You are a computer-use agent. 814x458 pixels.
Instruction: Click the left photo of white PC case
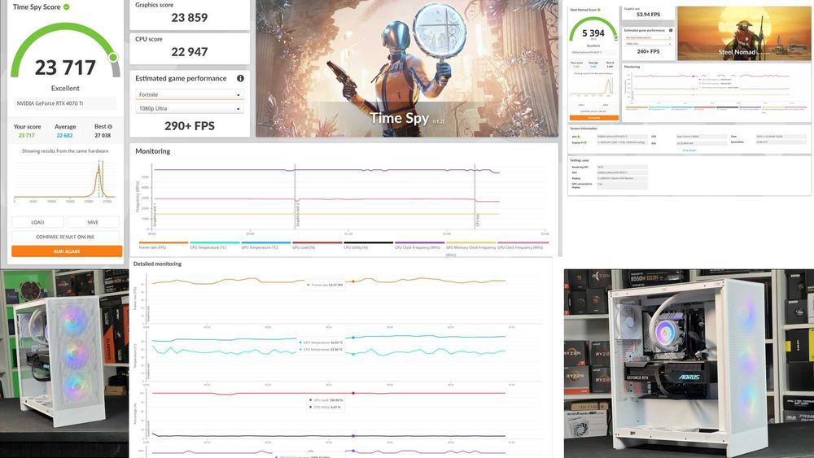pyautogui.click(x=64, y=363)
